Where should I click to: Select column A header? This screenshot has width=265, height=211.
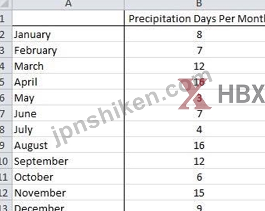(x=68, y=4)
